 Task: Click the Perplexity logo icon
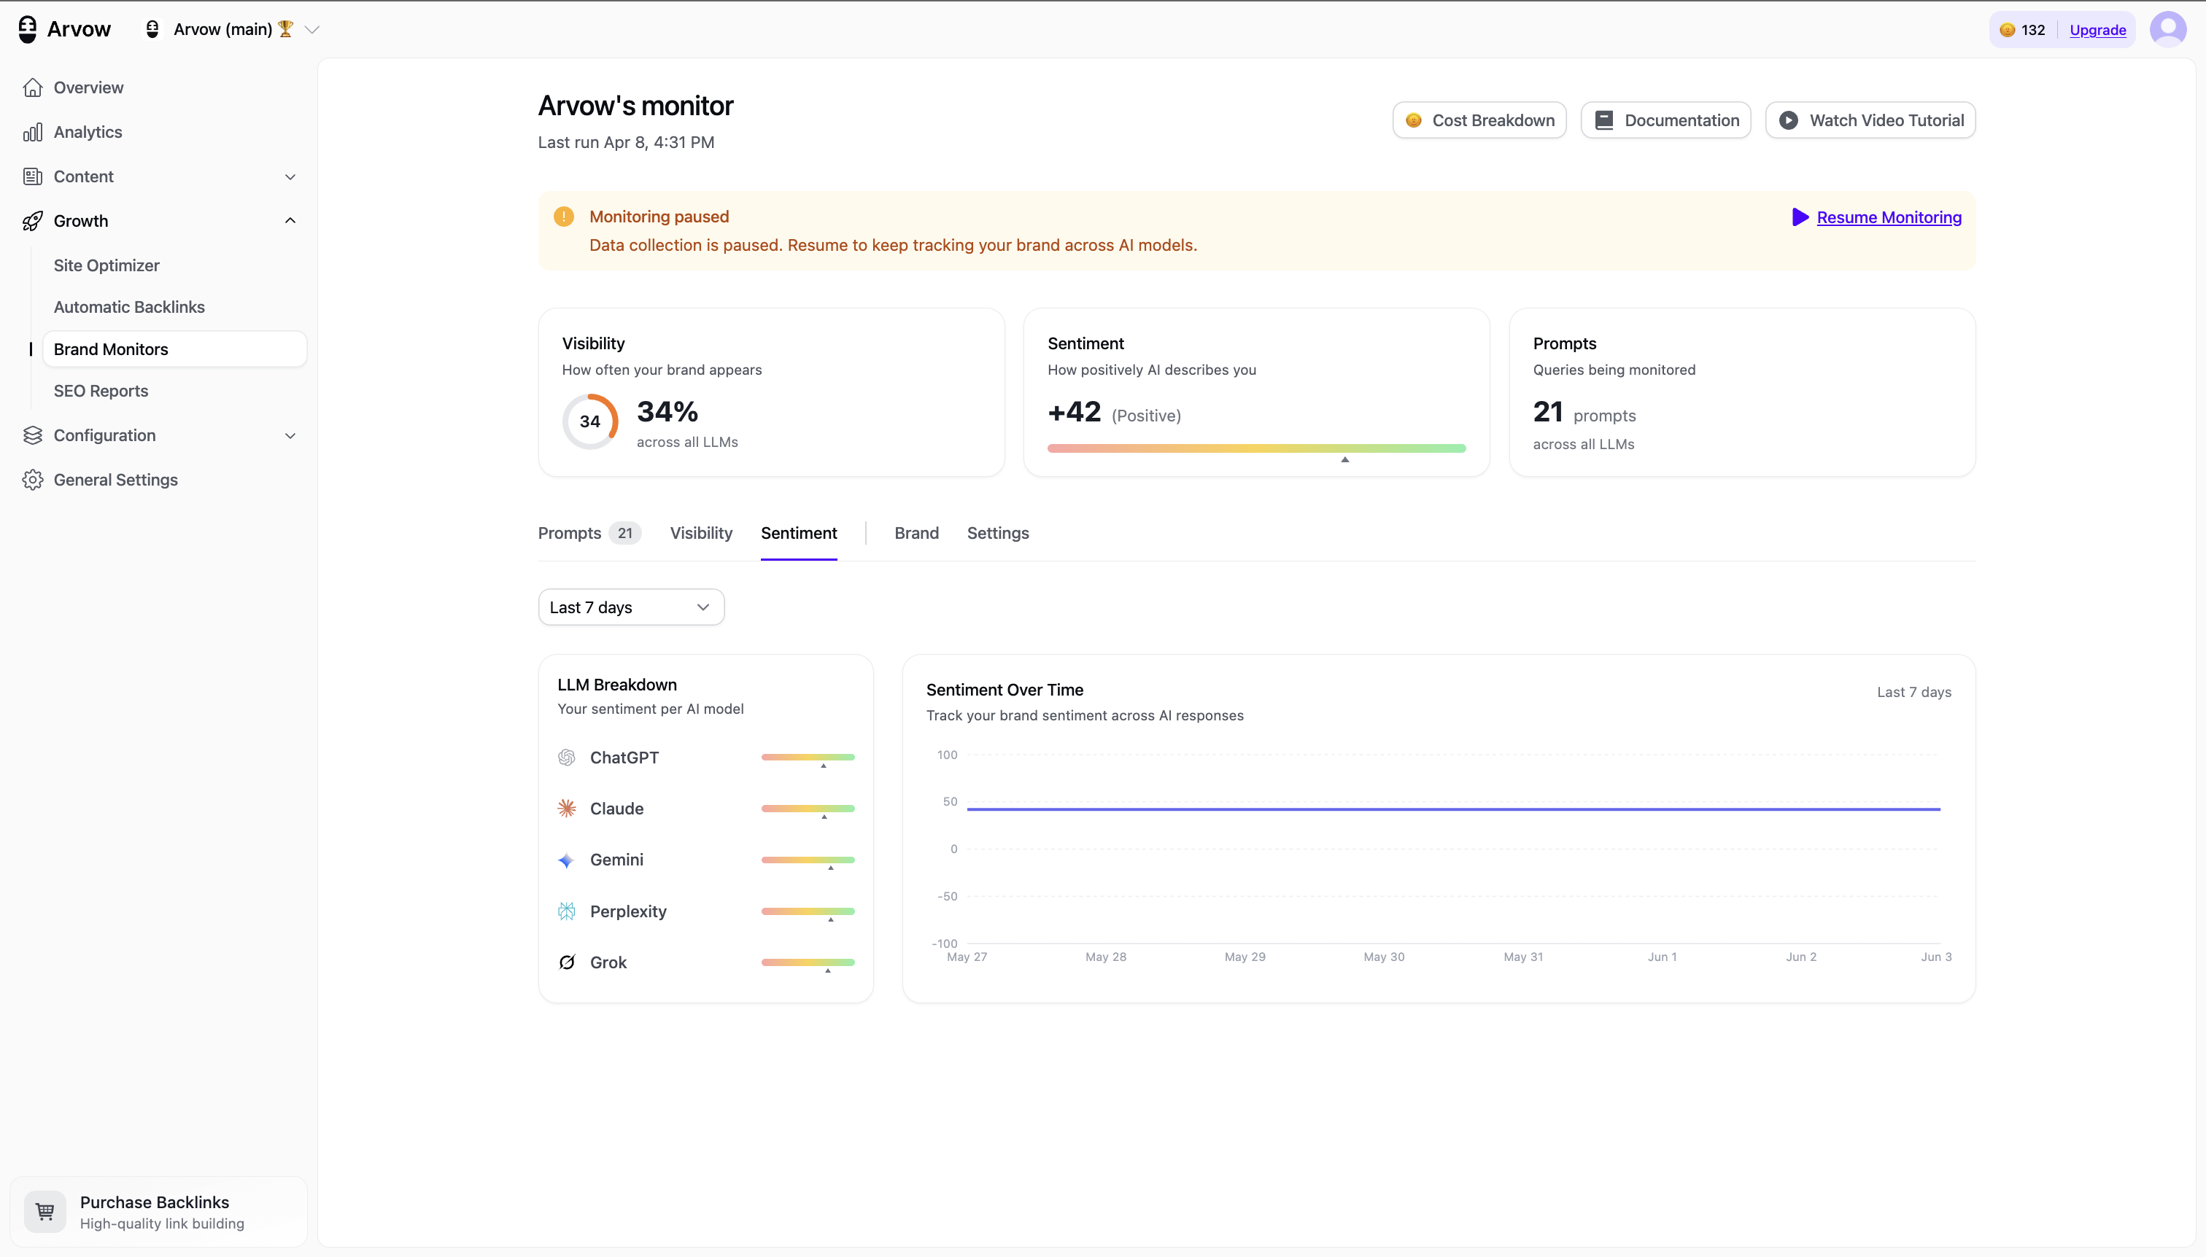click(567, 911)
